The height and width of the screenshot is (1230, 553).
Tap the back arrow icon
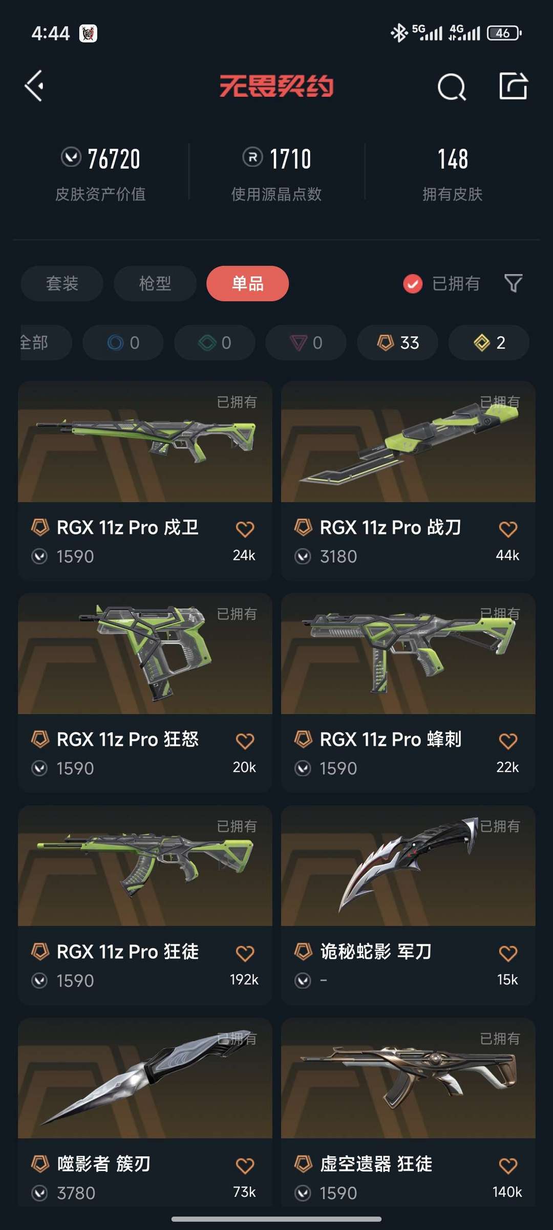coord(34,86)
